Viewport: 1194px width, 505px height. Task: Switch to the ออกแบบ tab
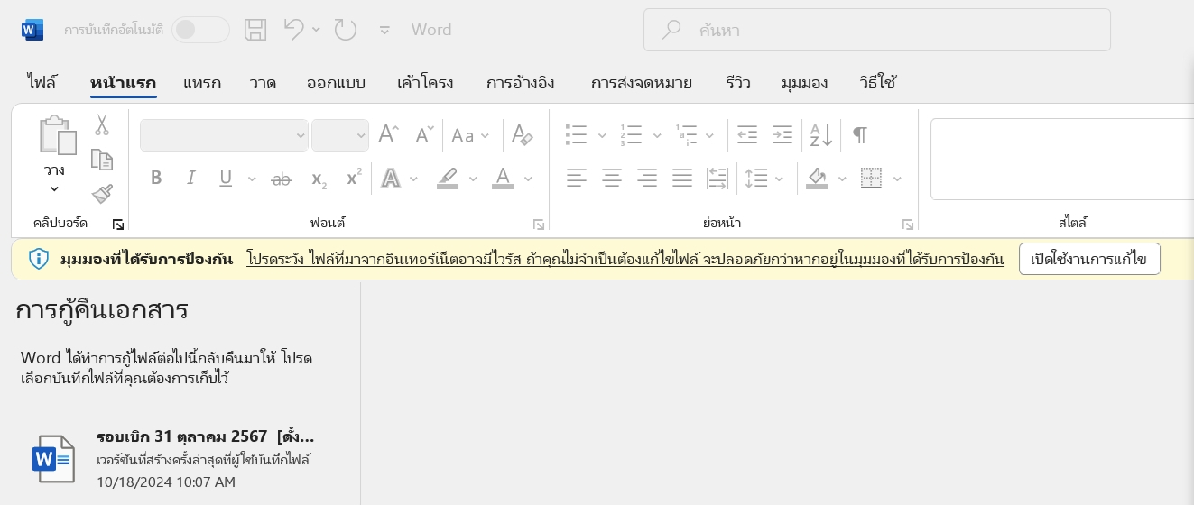tap(336, 83)
